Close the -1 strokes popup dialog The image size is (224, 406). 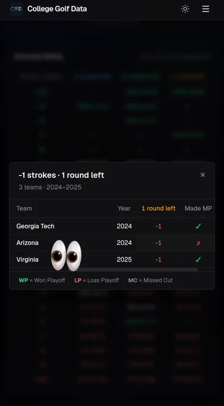pos(202,175)
